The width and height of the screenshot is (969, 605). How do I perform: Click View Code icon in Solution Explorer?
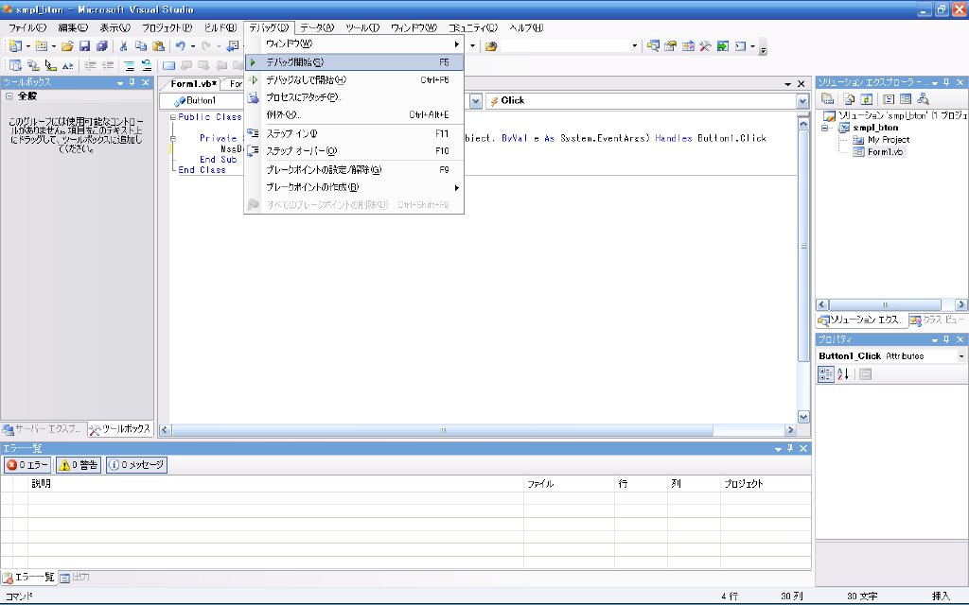coord(888,98)
